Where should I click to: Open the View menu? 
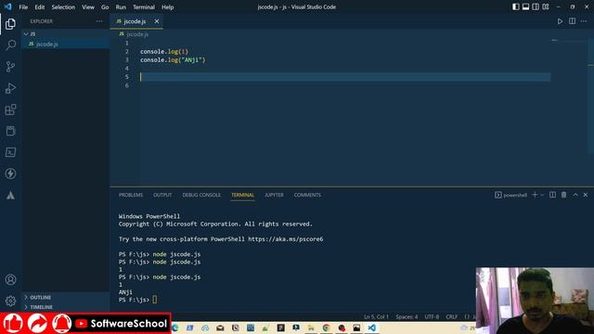click(x=88, y=6)
